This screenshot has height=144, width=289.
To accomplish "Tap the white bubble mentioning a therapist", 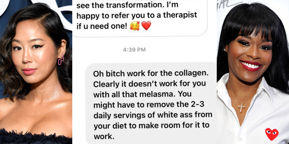I will coord(140,18).
